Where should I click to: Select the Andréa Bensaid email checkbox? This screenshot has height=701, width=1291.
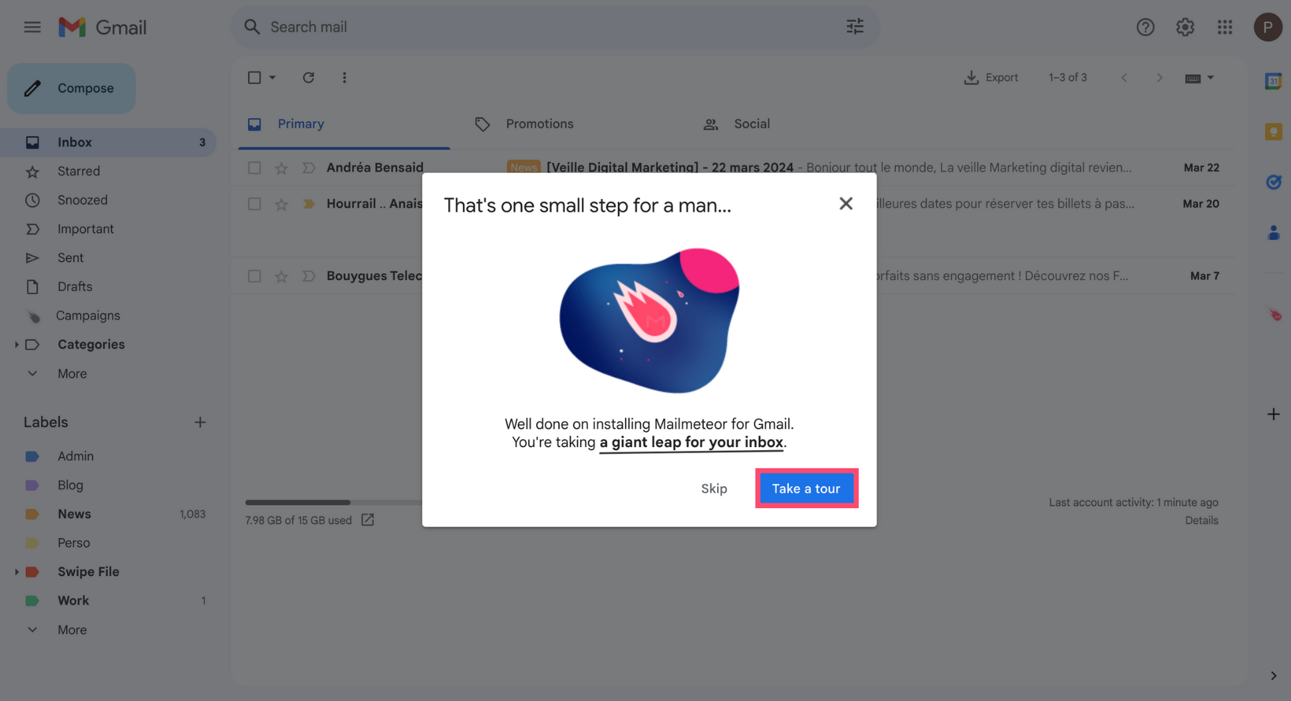254,168
